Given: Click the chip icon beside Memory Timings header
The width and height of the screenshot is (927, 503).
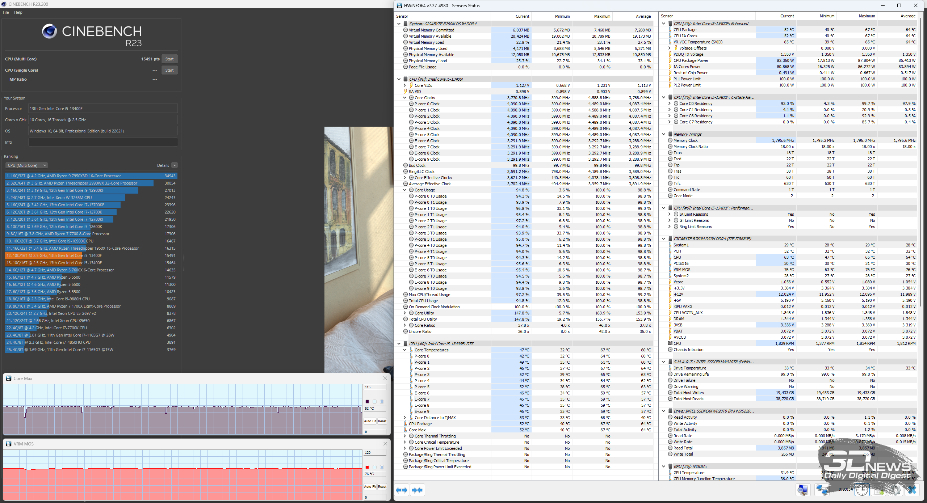Looking at the screenshot, I should pyautogui.click(x=670, y=134).
